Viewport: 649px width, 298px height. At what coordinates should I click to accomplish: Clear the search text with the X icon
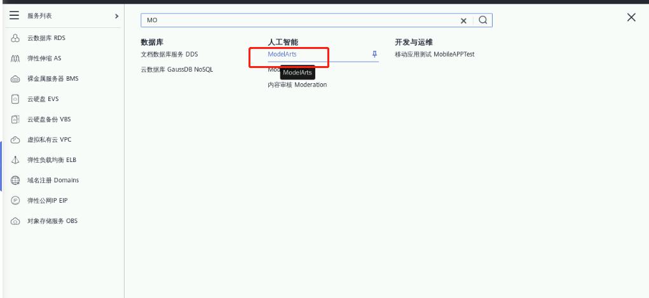coord(463,21)
